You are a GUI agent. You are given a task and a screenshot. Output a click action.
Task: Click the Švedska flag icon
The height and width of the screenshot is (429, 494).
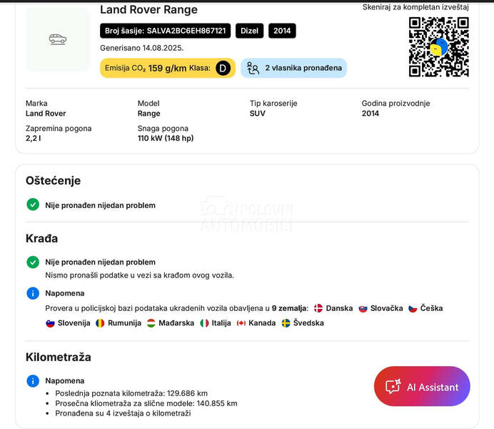tap(286, 323)
